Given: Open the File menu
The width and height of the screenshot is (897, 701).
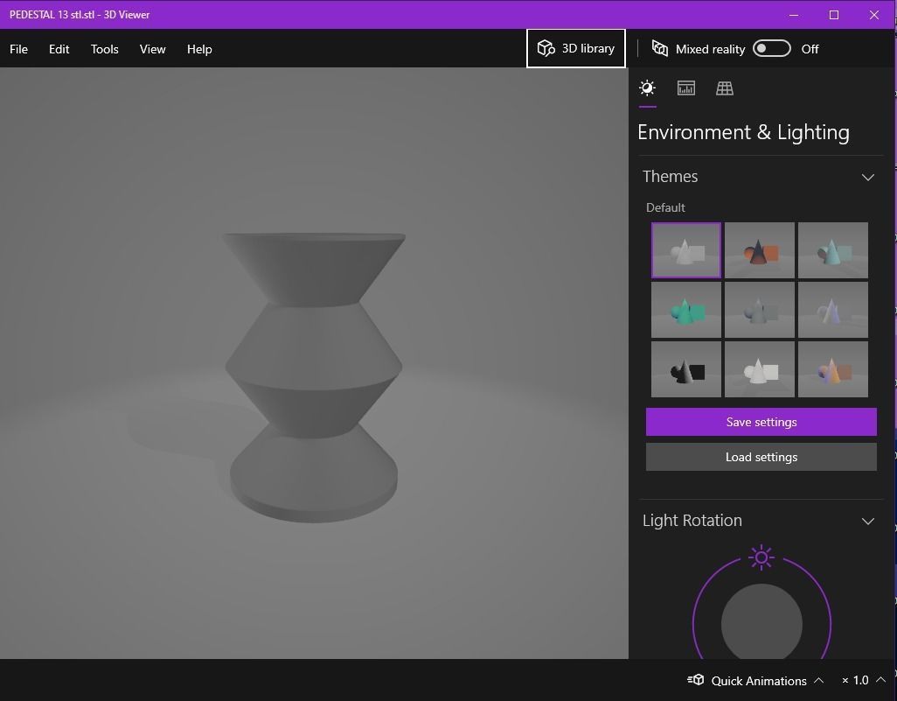Looking at the screenshot, I should pyautogui.click(x=19, y=49).
